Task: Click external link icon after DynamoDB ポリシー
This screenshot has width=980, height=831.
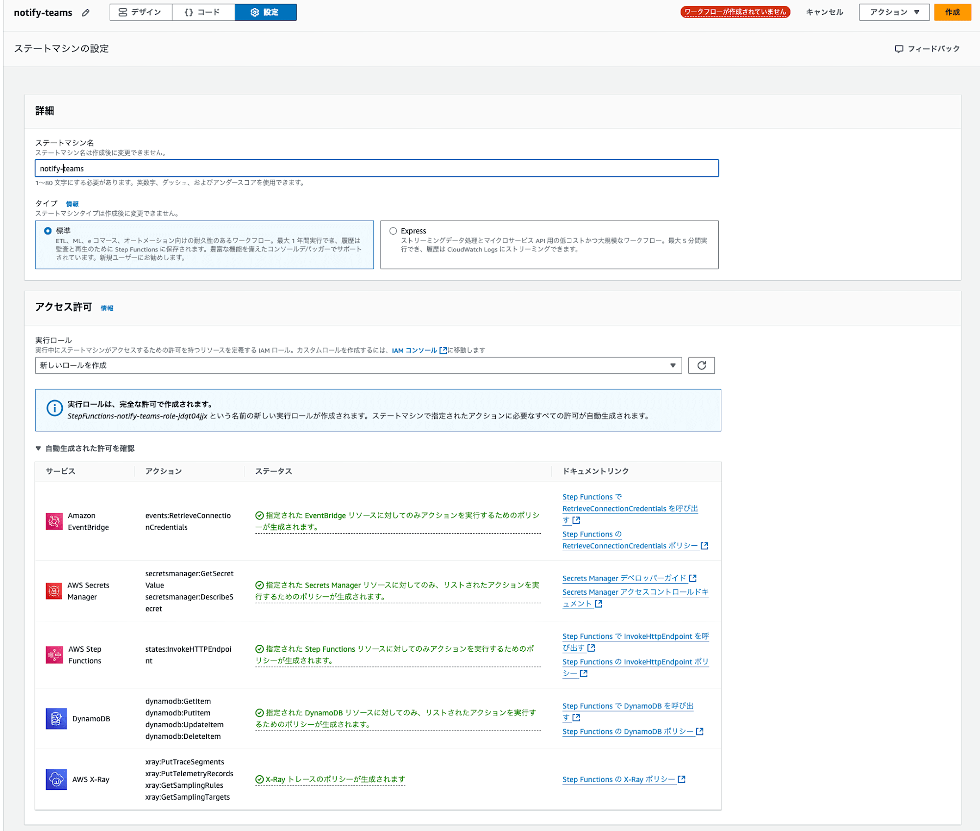Action: click(700, 732)
